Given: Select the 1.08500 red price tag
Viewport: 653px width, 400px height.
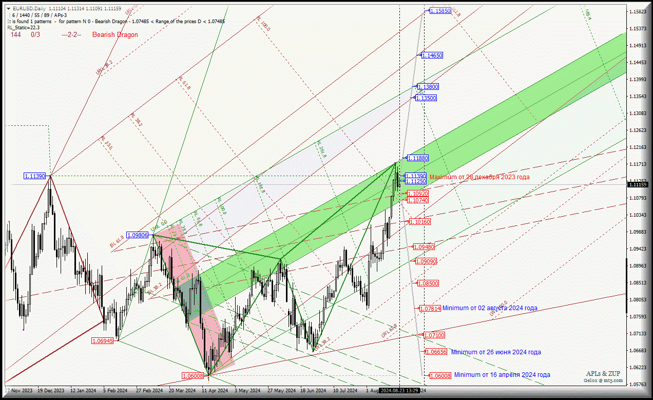Looking at the screenshot, I should tap(428, 283).
